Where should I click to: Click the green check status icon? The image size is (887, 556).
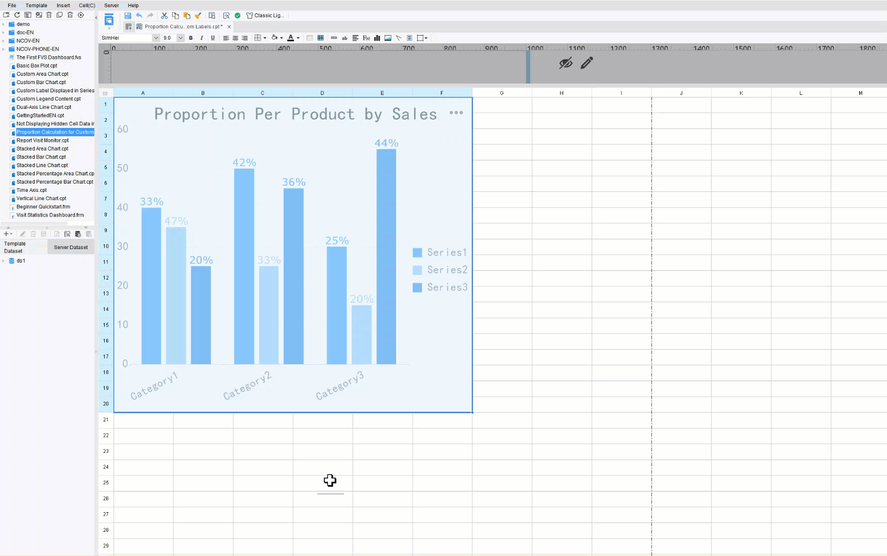237,15
